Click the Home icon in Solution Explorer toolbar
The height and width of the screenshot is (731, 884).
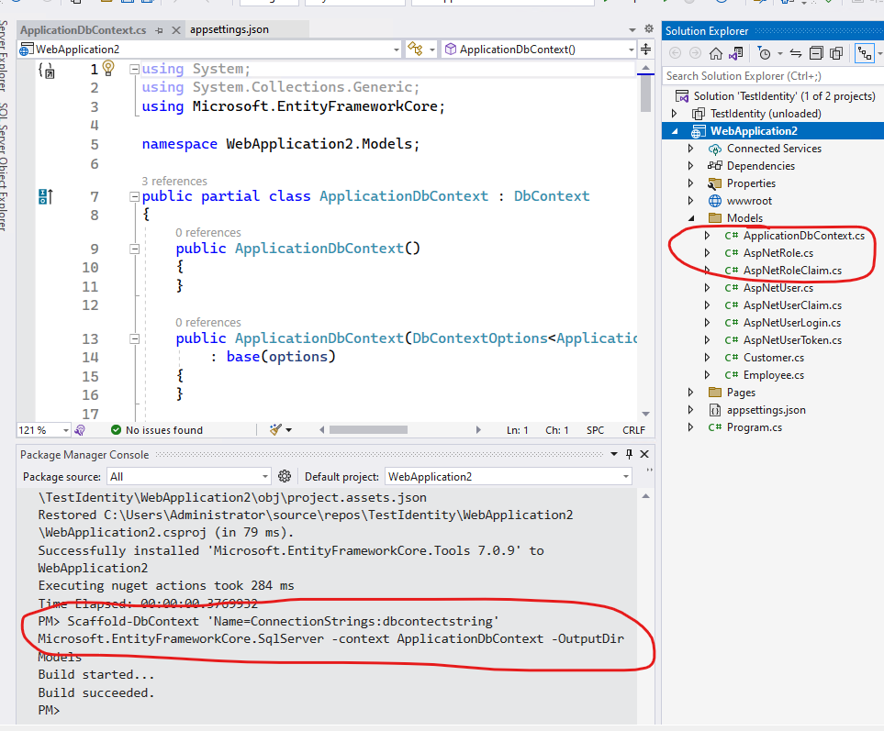(x=715, y=53)
